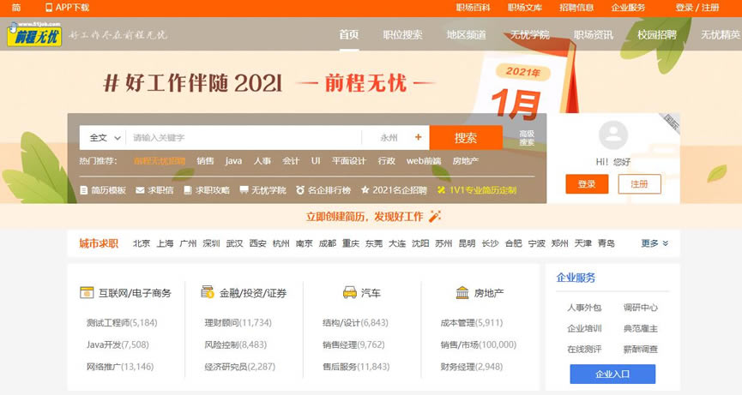The width and height of the screenshot is (742, 395).
Task: Click the 51job logo
Action: click(34, 34)
